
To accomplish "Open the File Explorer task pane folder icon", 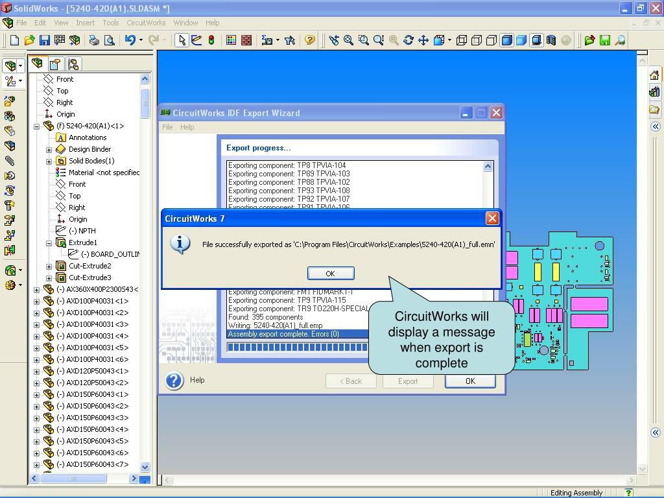I will pyautogui.click(x=654, y=110).
